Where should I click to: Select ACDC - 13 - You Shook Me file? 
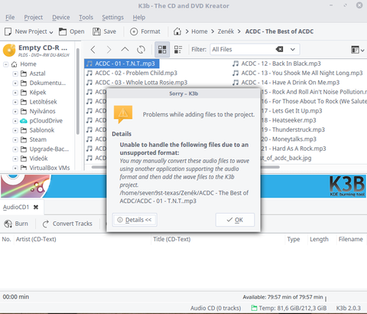pyautogui.click(x=297, y=73)
